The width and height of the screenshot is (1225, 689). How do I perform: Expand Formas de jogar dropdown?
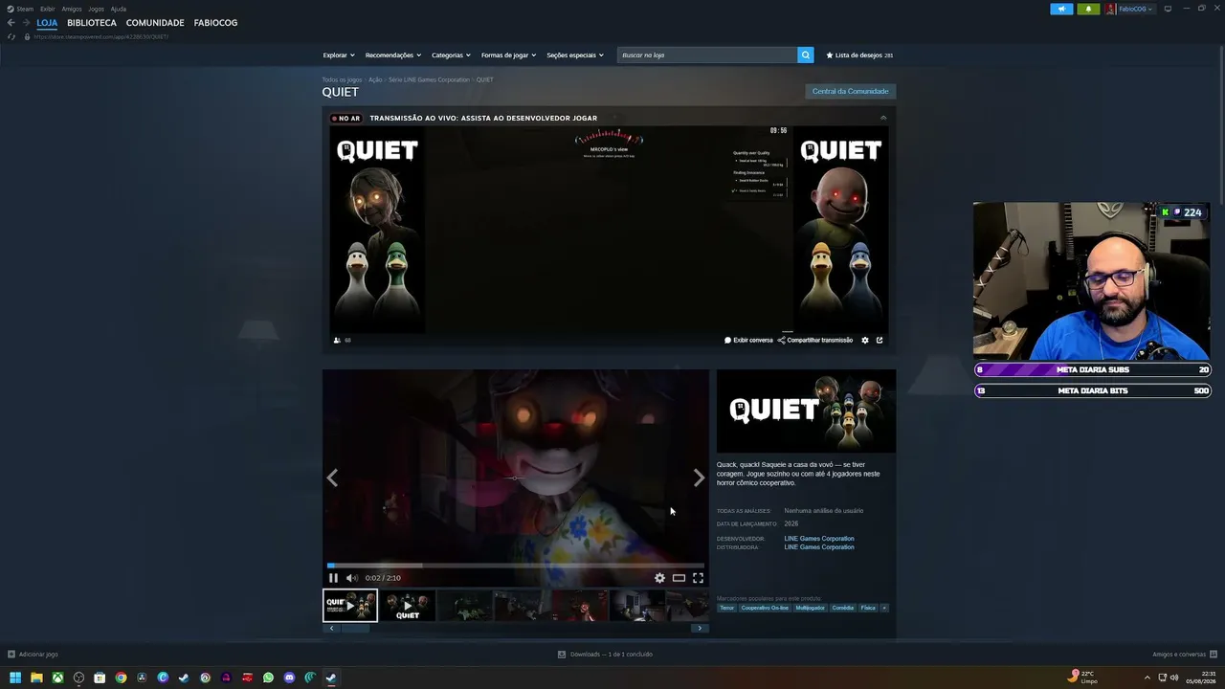508,56
